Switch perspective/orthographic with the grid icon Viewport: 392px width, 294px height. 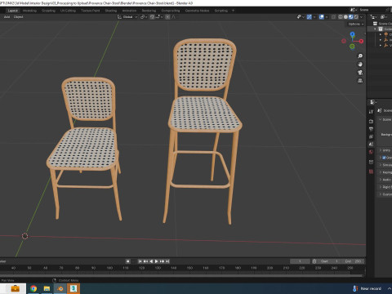click(x=360, y=81)
